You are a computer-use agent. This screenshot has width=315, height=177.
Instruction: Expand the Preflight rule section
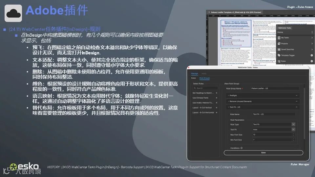228,95
